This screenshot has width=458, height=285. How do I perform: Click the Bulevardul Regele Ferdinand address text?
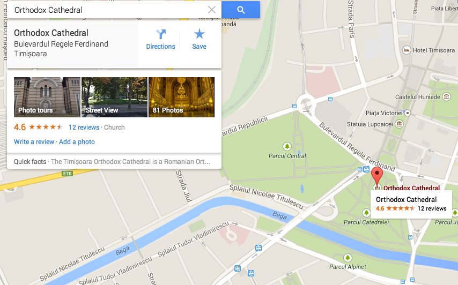pyautogui.click(x=61, y=44)
